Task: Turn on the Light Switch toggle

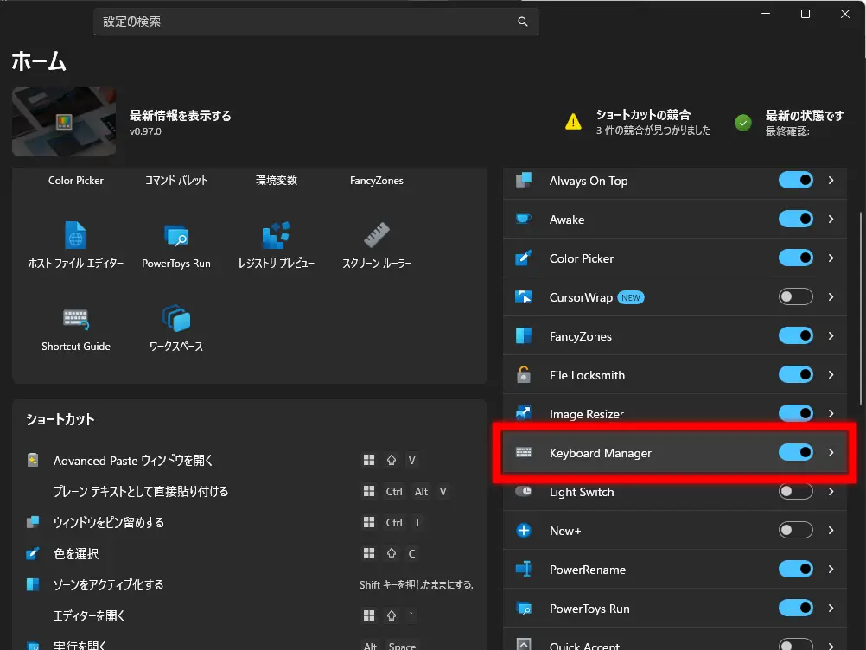Action: [x=795, y=491]
